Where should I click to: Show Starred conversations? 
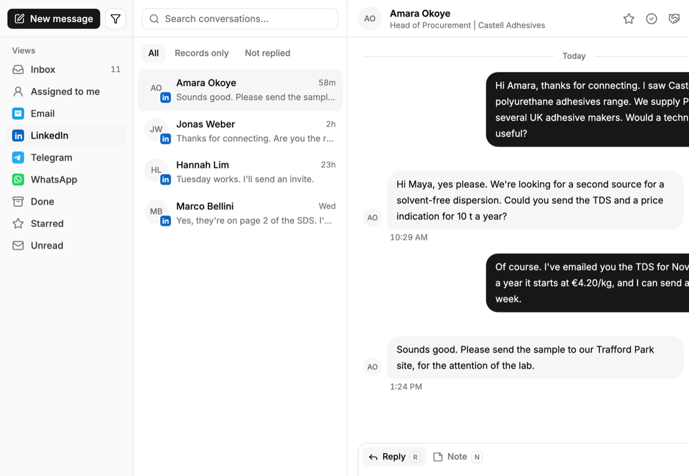pos(67,223)
